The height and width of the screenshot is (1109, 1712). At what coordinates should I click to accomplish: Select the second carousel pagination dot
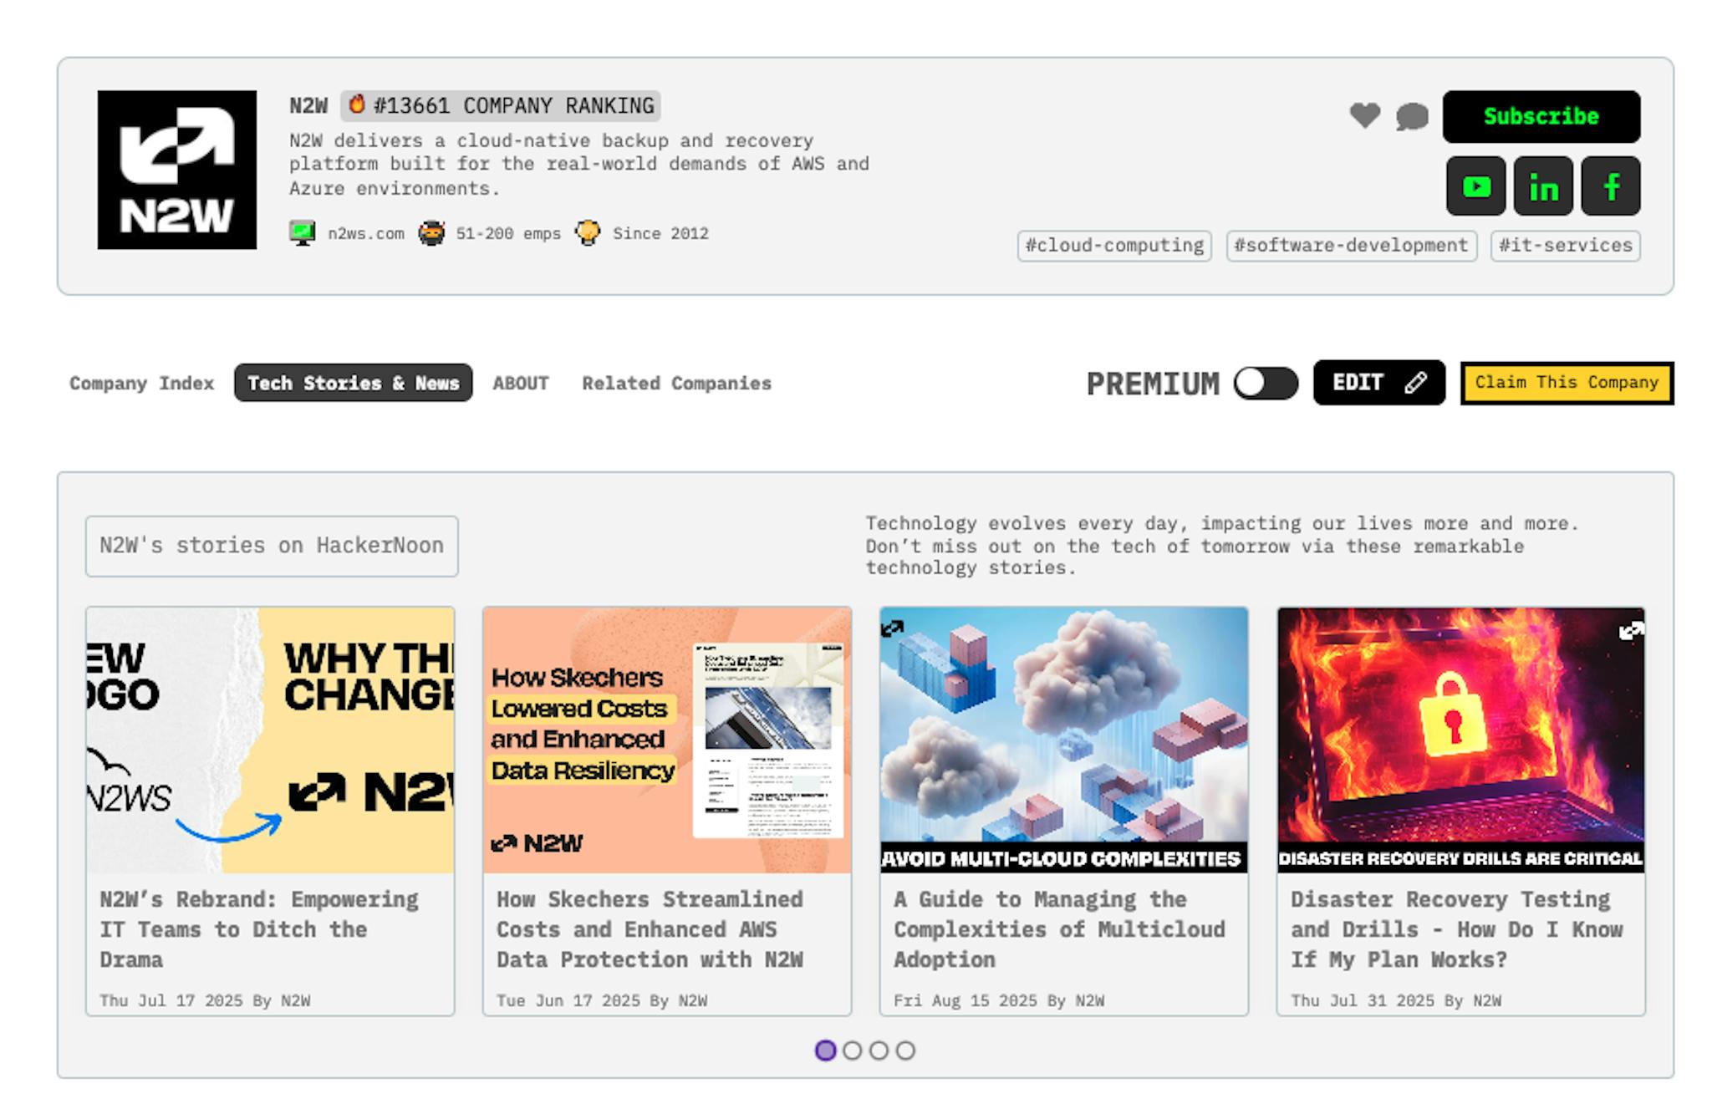[x=853, y=1050]
